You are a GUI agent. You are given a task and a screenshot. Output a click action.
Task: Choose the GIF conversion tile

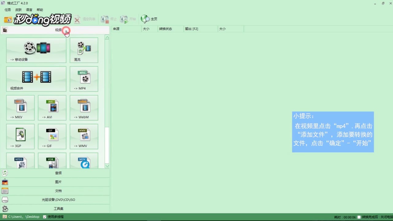tap(52, 137)
